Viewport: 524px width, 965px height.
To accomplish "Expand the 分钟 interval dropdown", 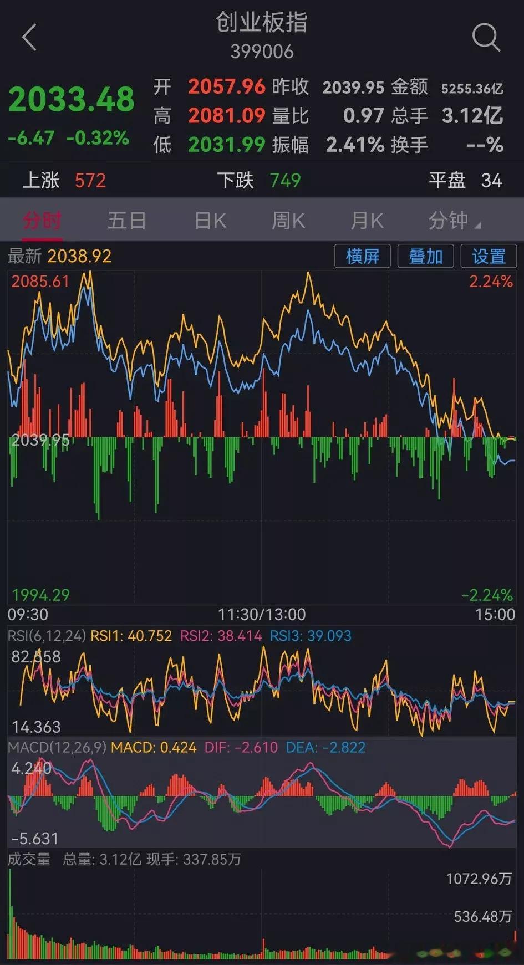I will click(x=455, y=221).
